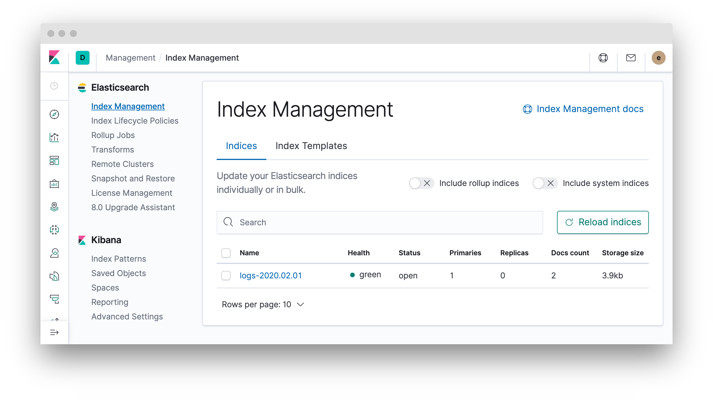The height and width of the screenshot is (402, 713).
Task: Expand side navigation using bottom arrow icon
Action: tap(54, 332)
